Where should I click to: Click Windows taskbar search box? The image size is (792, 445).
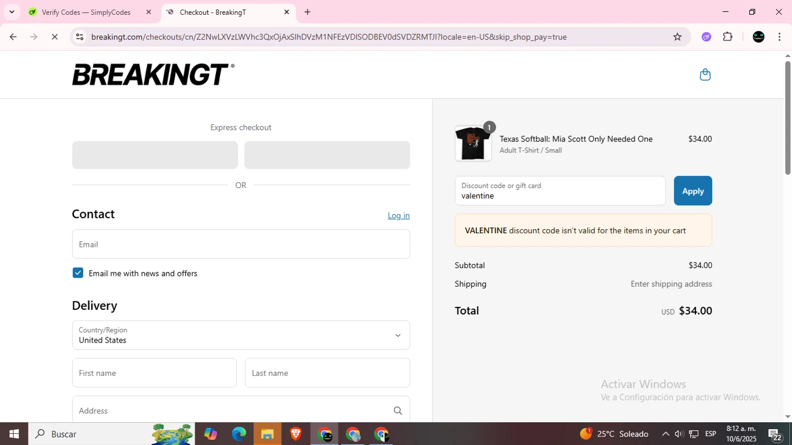pyautogui.click(x=111, y=434)
